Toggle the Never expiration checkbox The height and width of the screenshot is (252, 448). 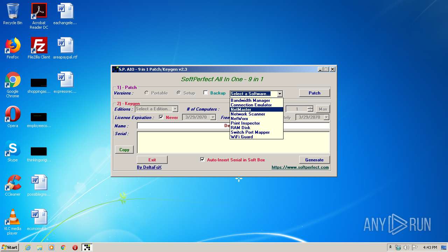[161, 117]
